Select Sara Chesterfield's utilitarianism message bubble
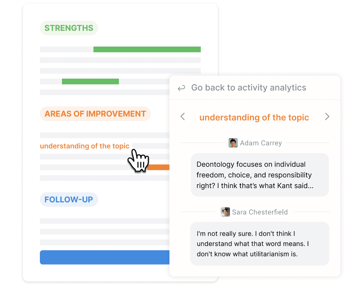356x285 pixels. (x=260, y=244)
